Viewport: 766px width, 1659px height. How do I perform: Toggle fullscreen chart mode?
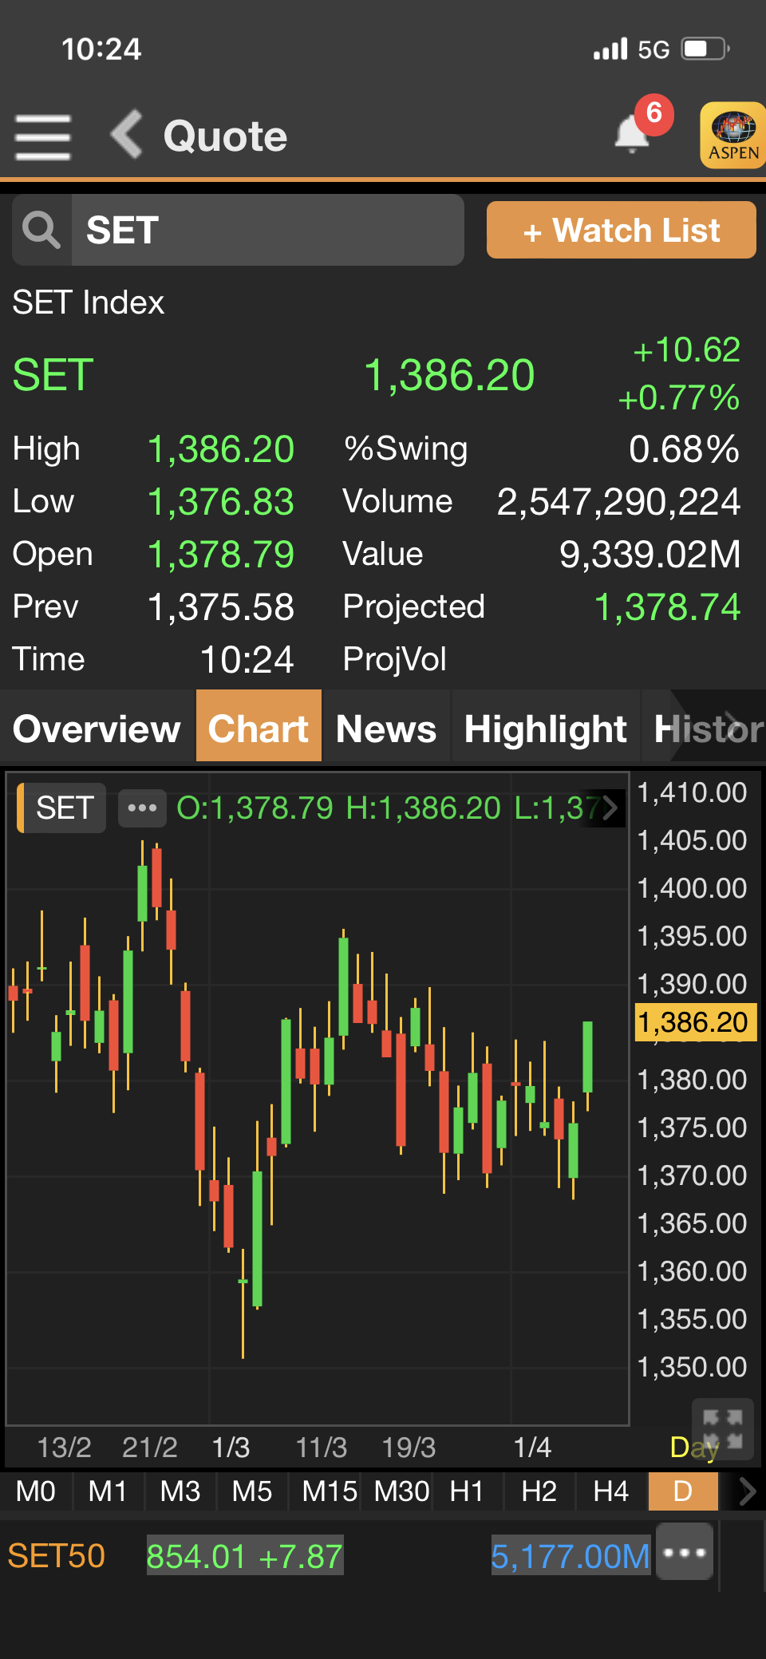coord(722,1428)
